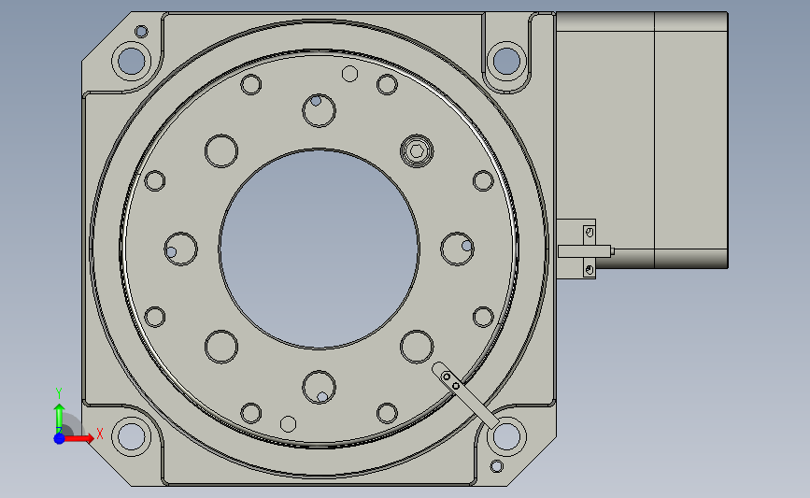Select the horizontal sensor probe rod beside the motor
The image size is (810, 498).
pos(586,251)
